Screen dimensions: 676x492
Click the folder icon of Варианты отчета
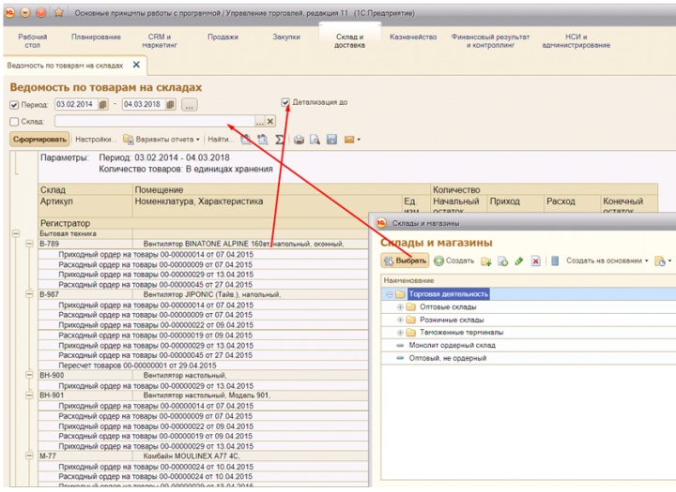128,140
